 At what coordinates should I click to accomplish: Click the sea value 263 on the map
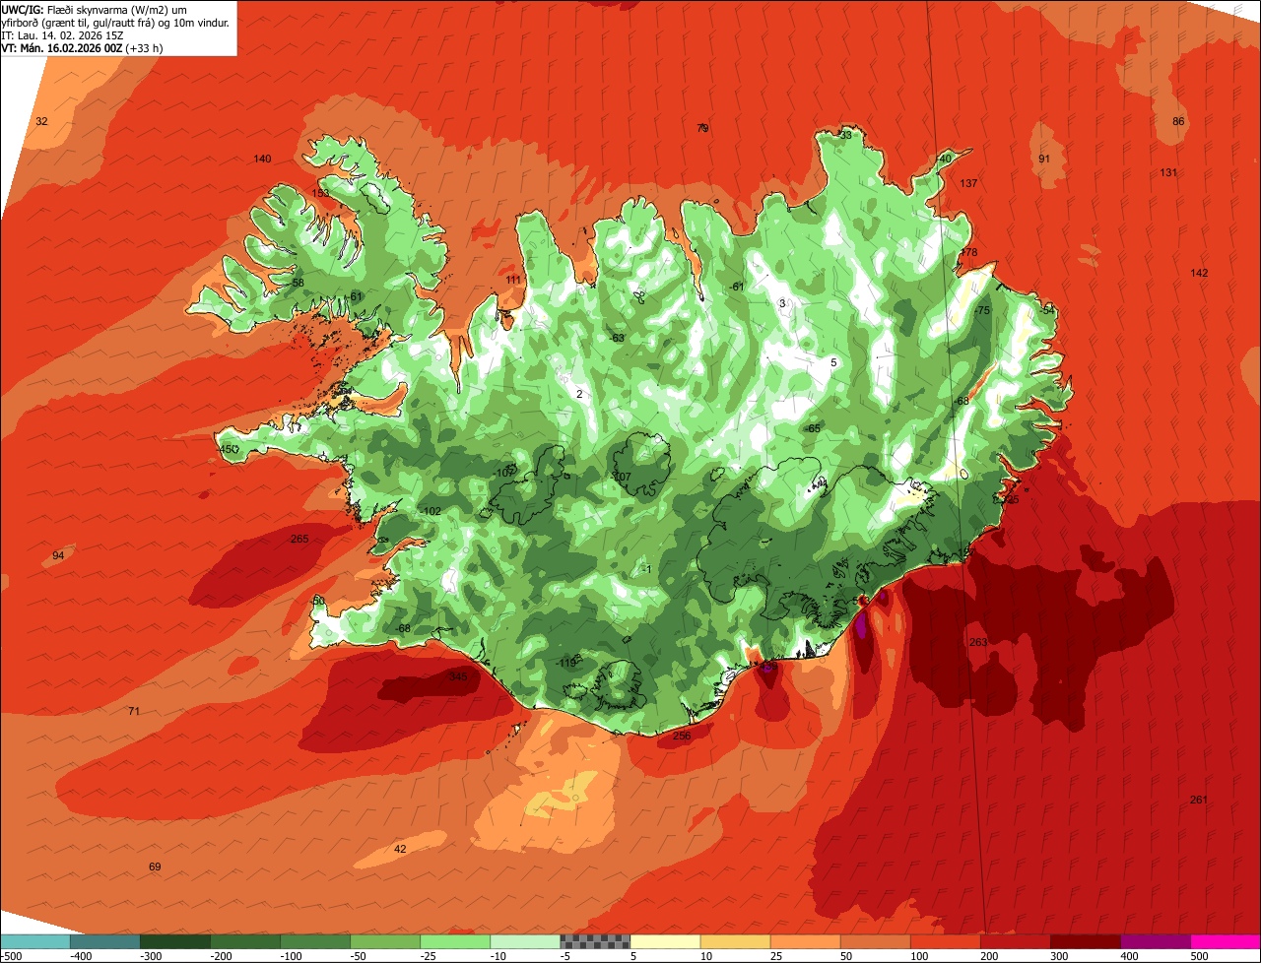pos(978,642)
